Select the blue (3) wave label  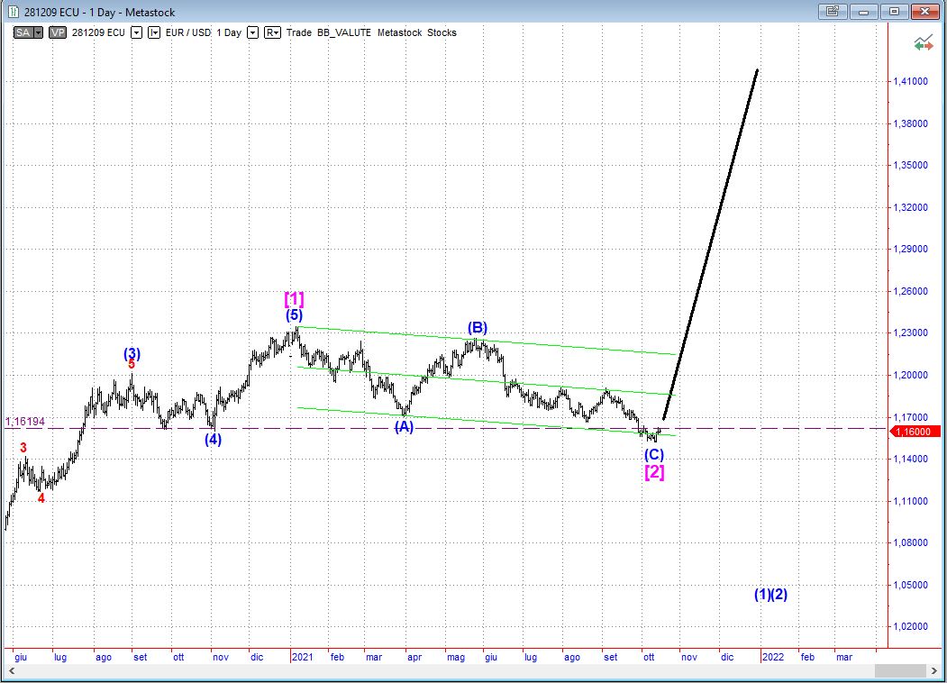click(x=132, y=353)
